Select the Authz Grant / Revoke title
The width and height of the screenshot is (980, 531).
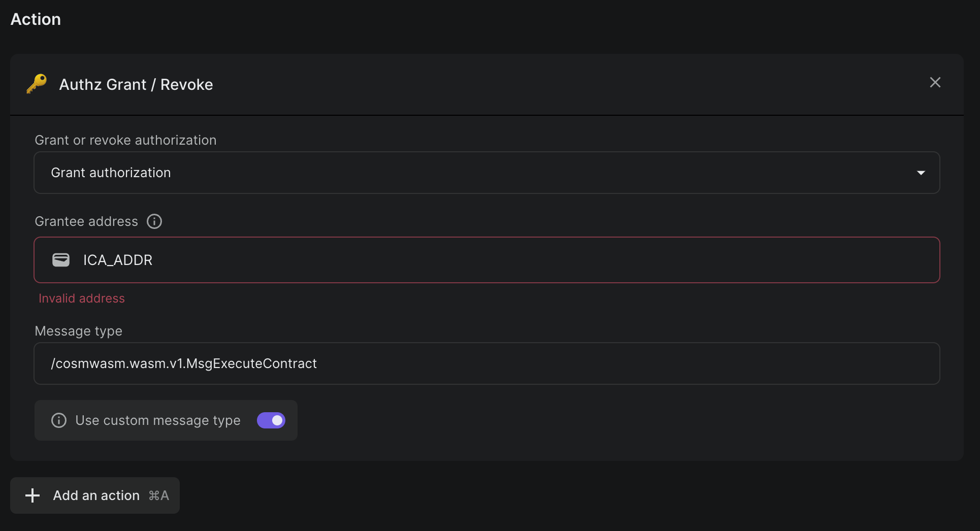click(x=136, y=84)
